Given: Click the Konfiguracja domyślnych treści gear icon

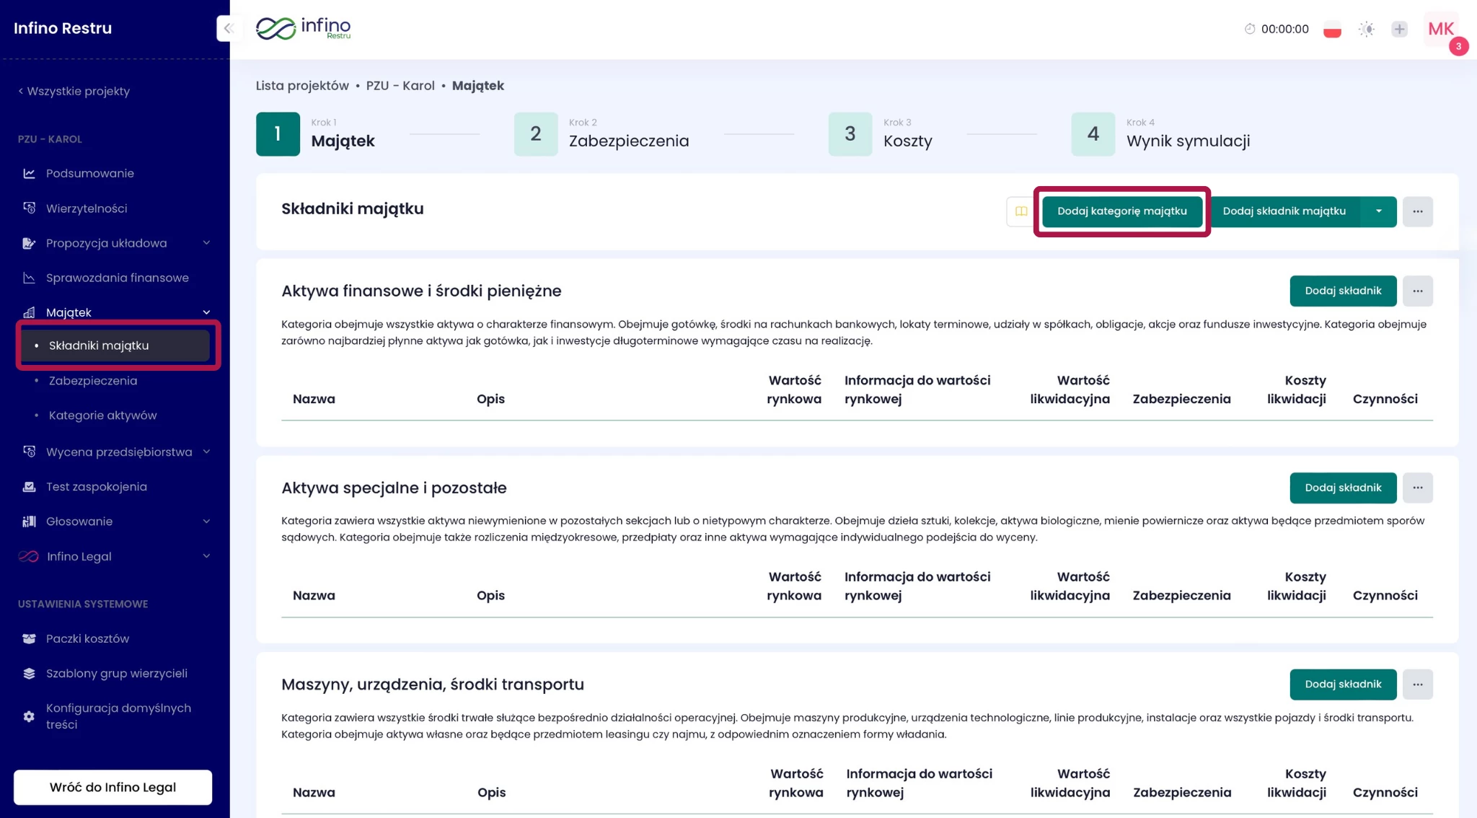Looking at the screenshot, I should pyautogui.click(x=29, y=716).
